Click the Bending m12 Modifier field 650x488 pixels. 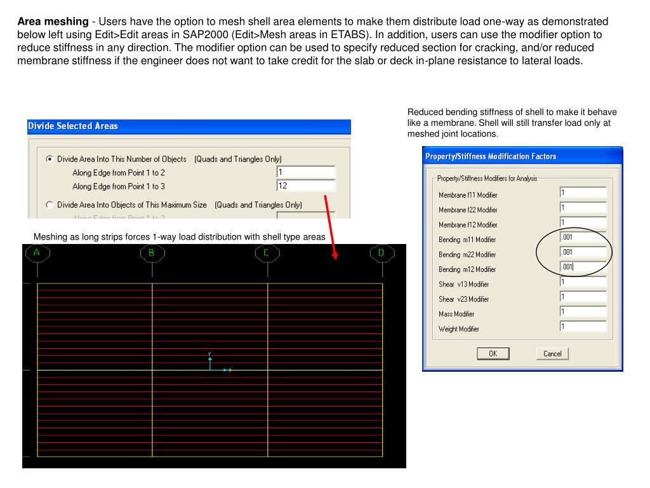(583, 267)
